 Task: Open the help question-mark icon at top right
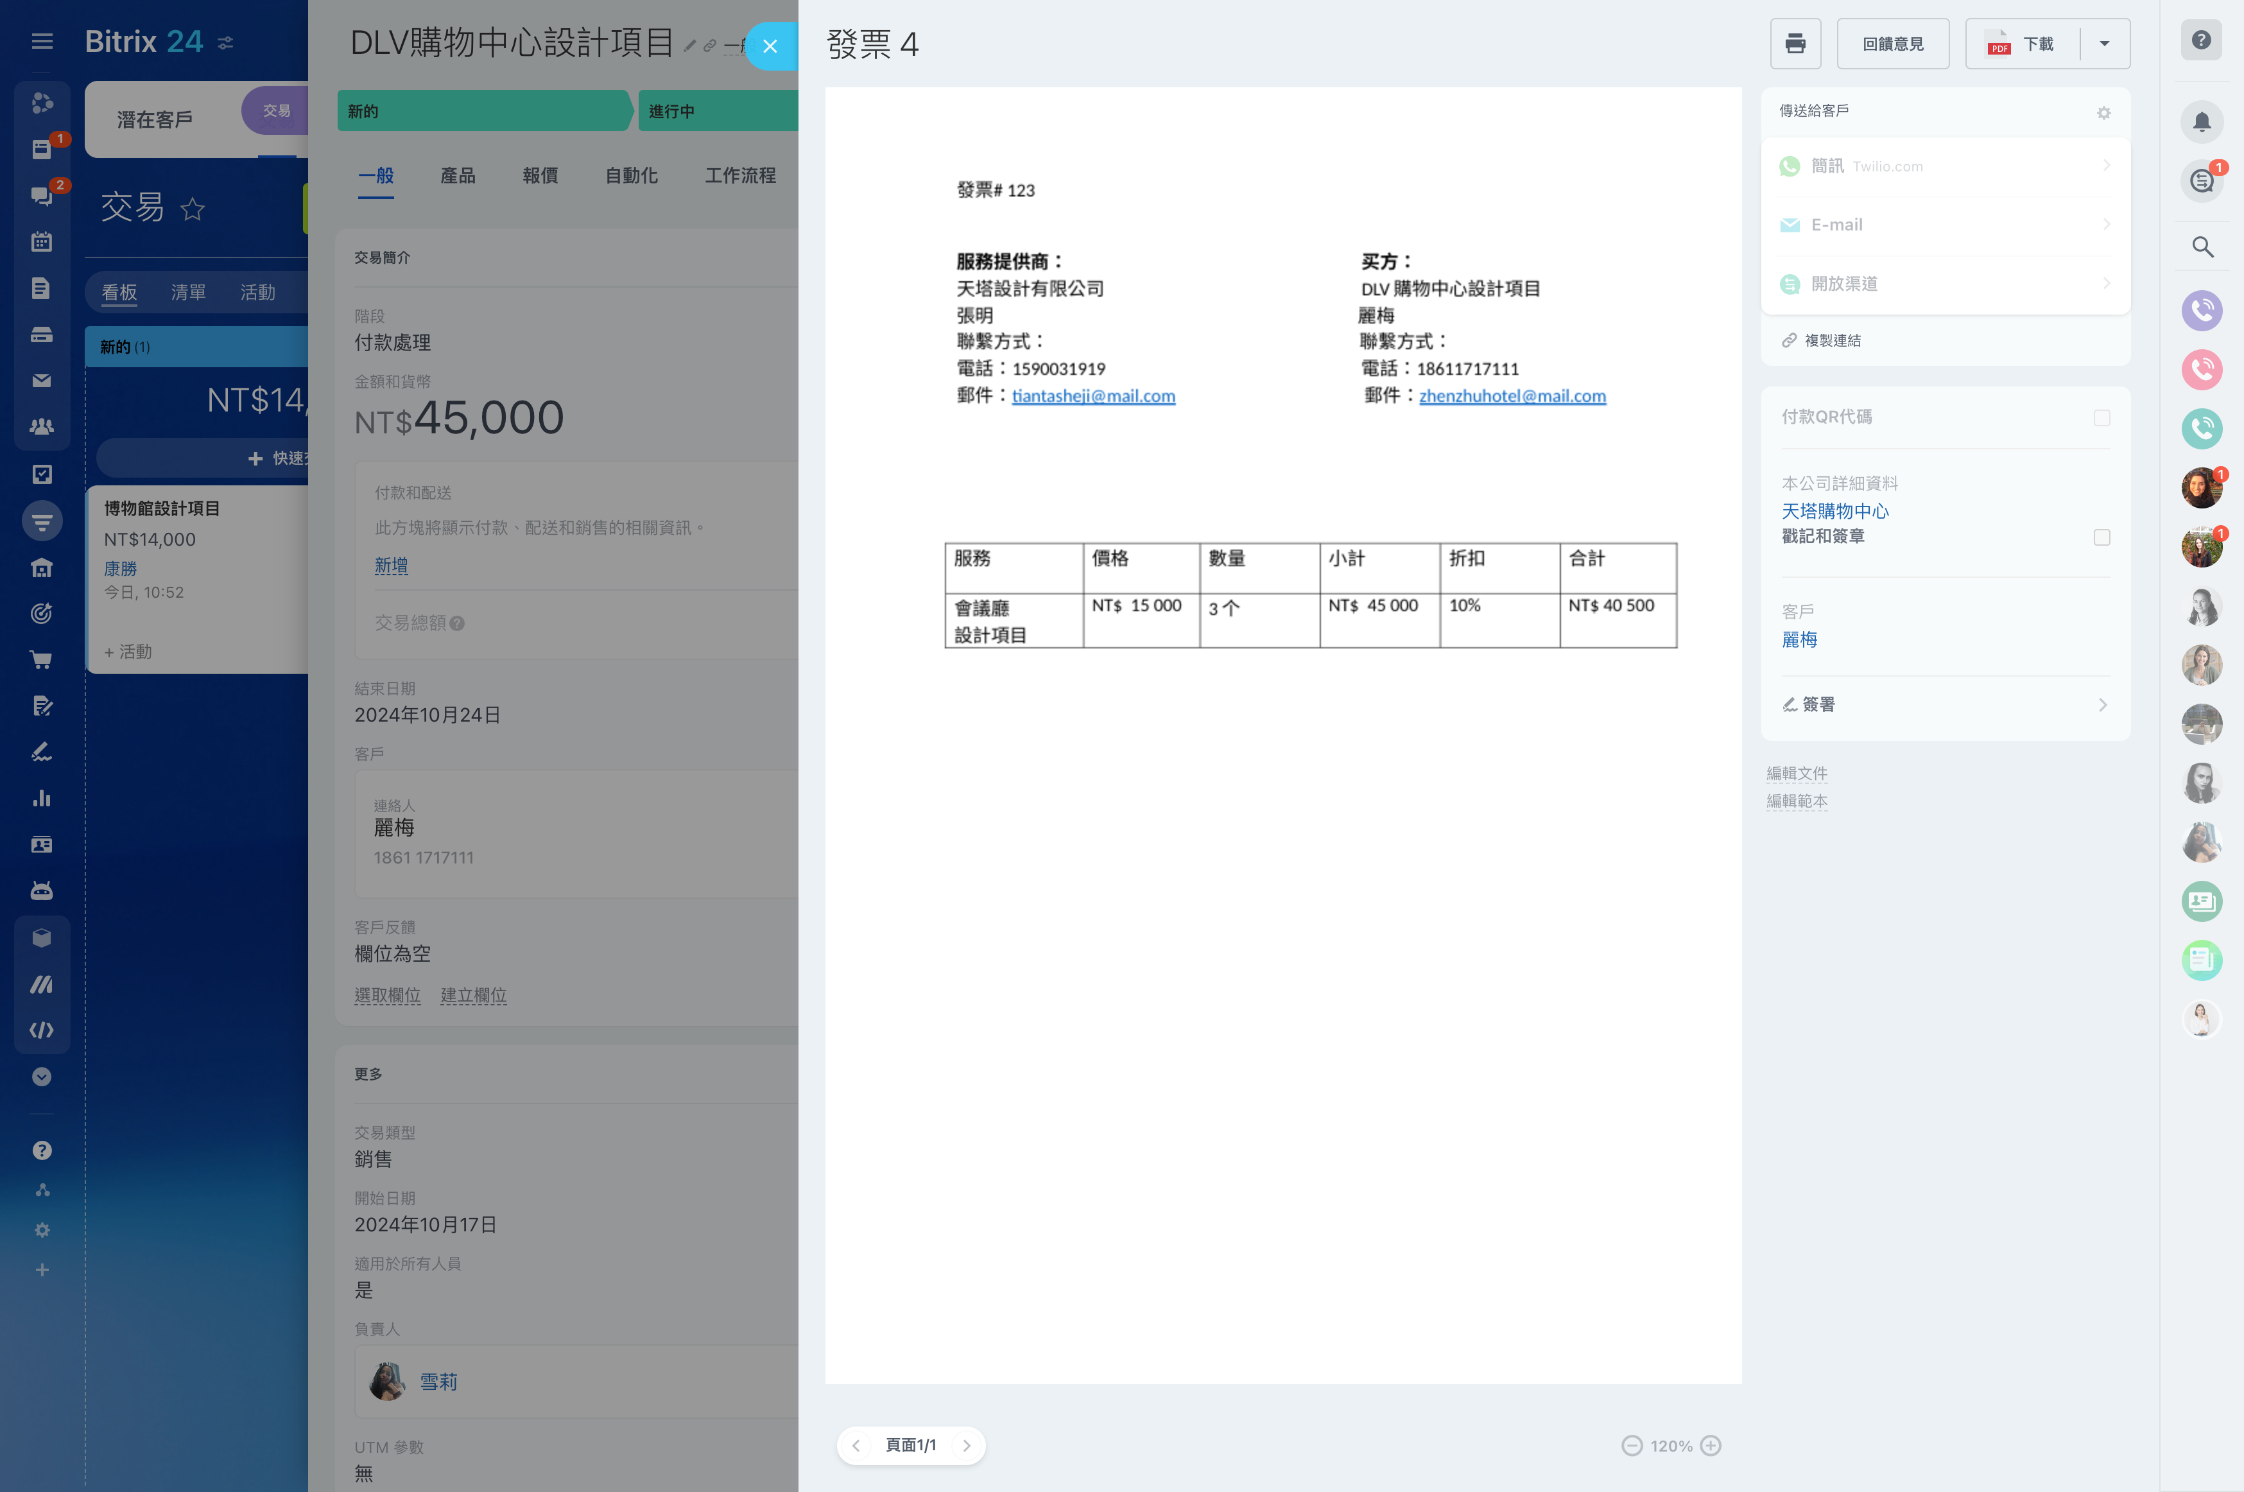coord(2200,40)
